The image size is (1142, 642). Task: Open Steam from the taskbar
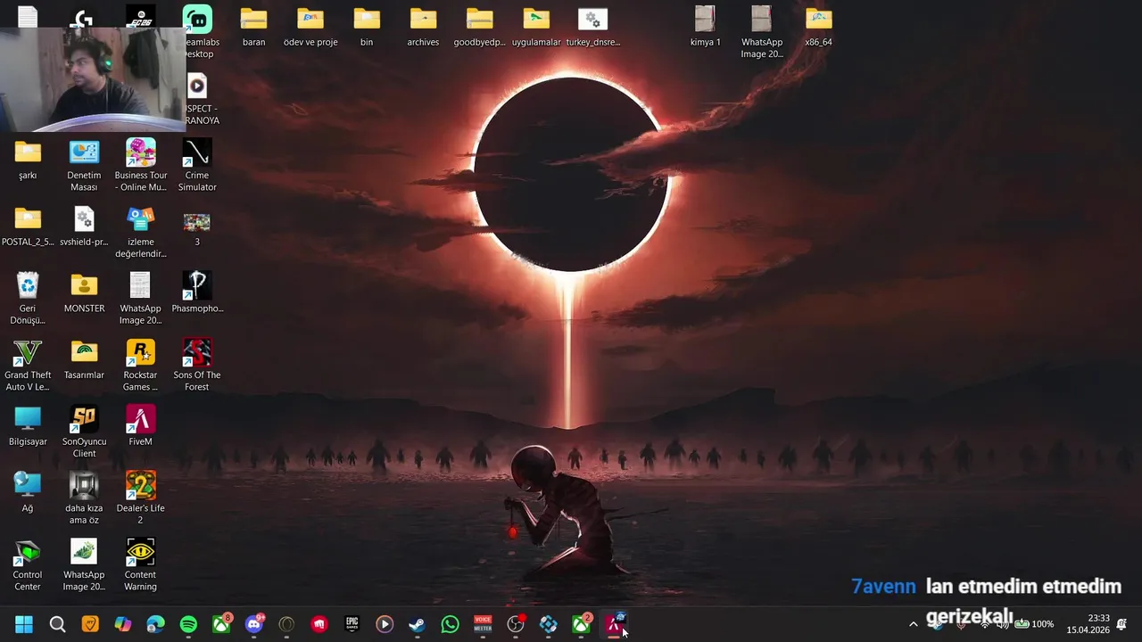point(417,624)
